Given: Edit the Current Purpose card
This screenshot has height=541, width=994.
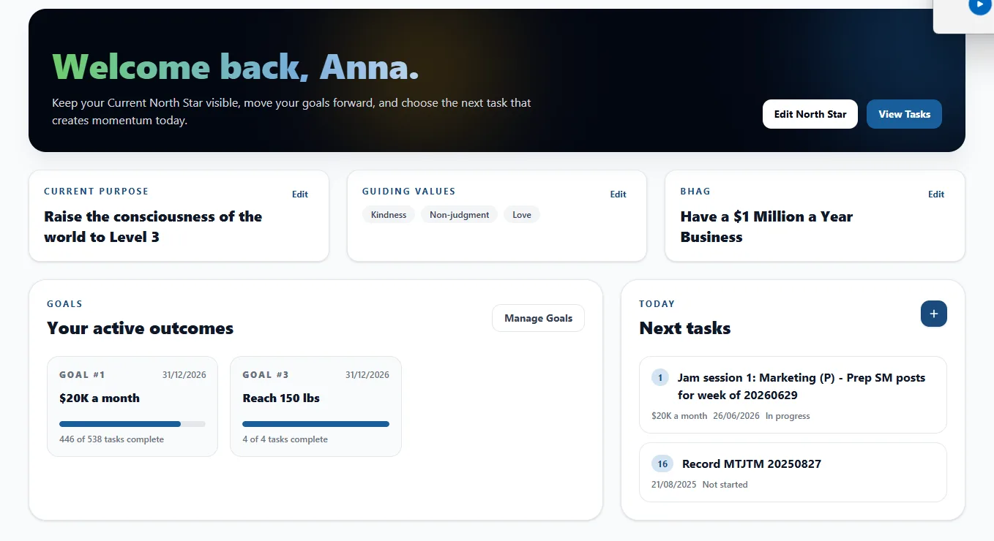Looking at the screenshot, I should coord(300,194).
